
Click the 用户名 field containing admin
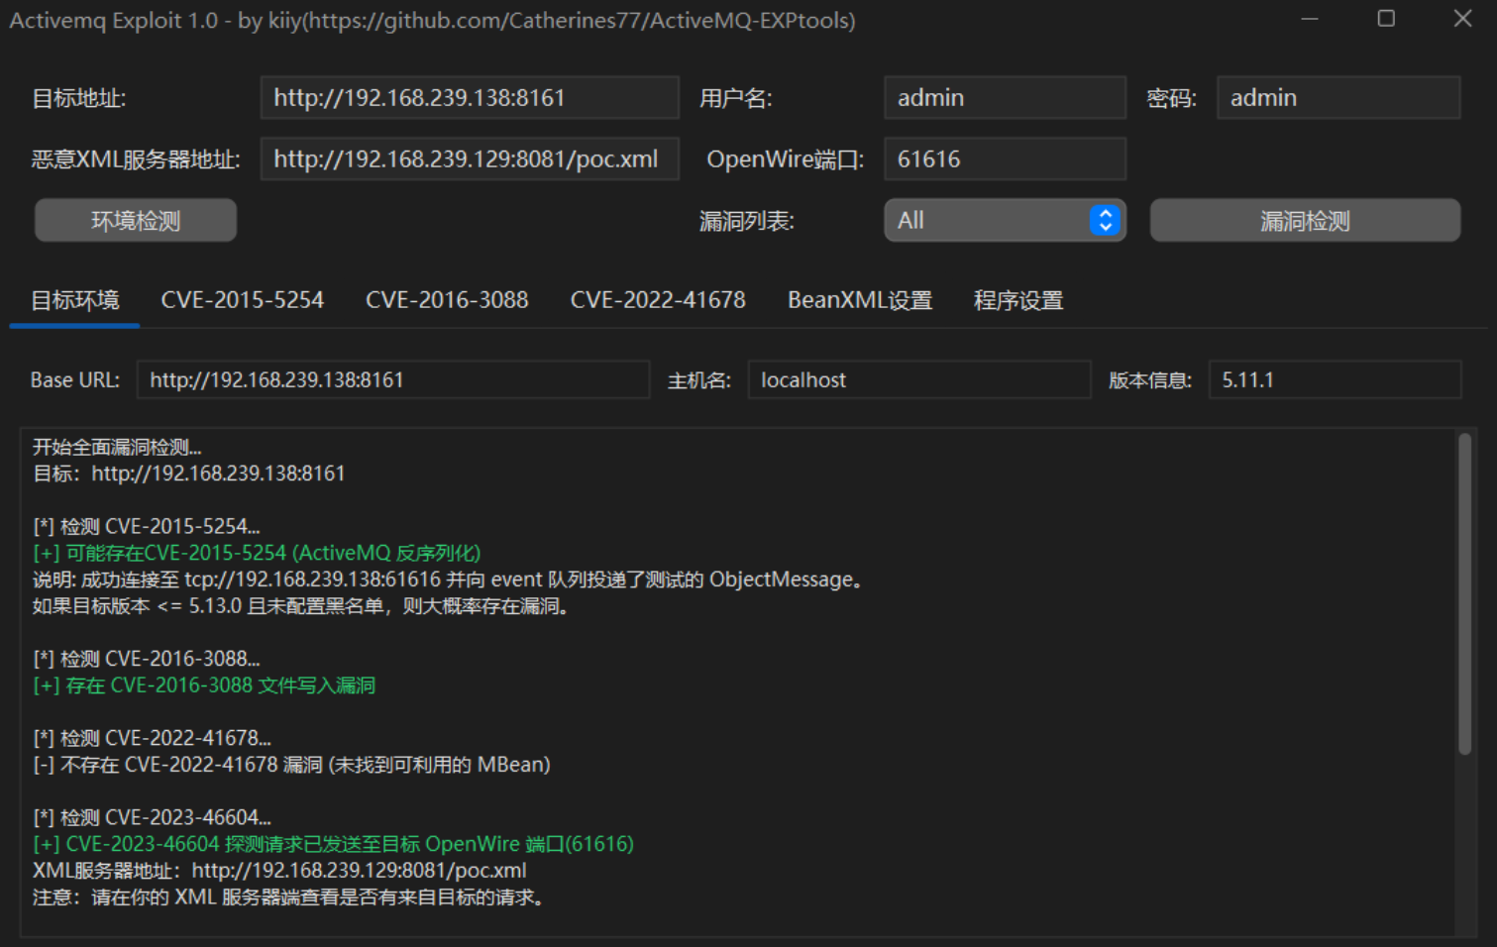(1005, 98)
